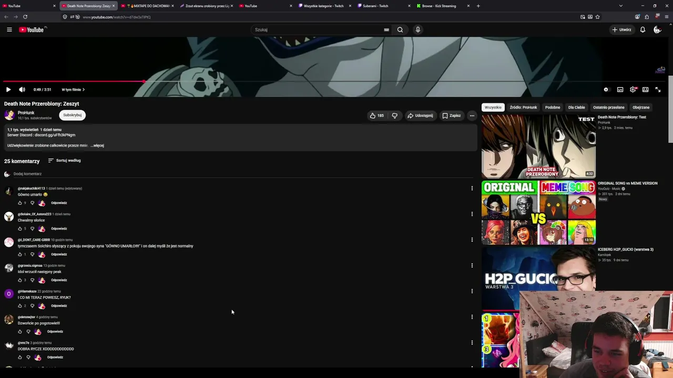Like the comment by @detonejtor
The width and height of the screenshot is (673, 378).
coord(20,332)
